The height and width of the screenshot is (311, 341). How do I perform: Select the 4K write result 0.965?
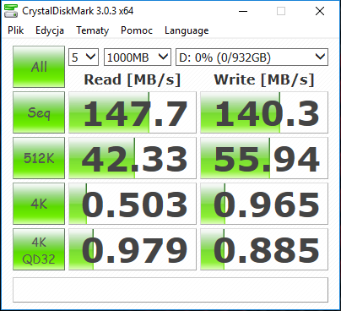264,204
